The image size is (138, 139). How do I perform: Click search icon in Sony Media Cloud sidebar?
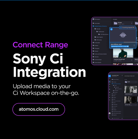pos(110,79)
